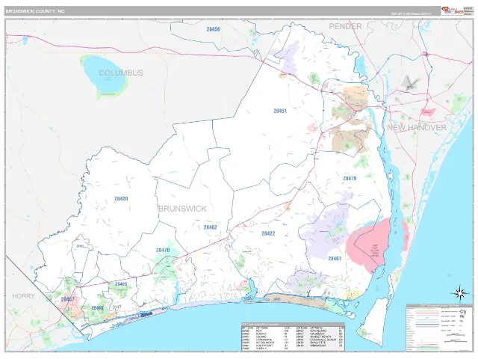Image resolution: width=478 pixels, height=359 pixels.
Task: Select ZIP code label 28451
Action: pyautogui.click(x=280, y=111)
